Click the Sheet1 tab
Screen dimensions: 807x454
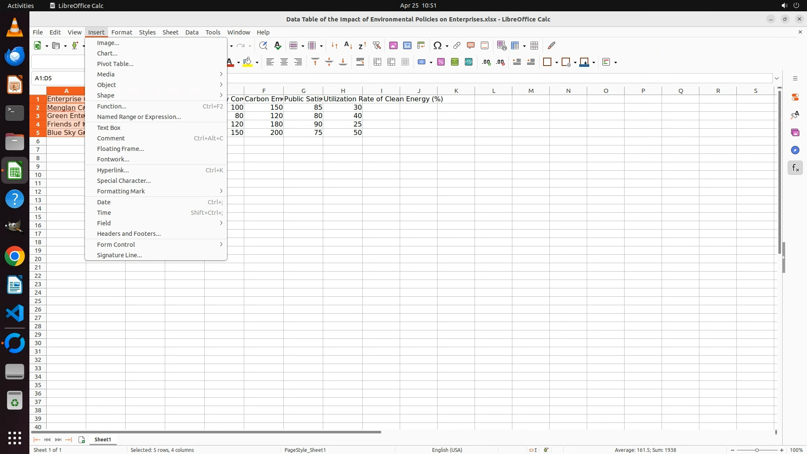[103, 440]
